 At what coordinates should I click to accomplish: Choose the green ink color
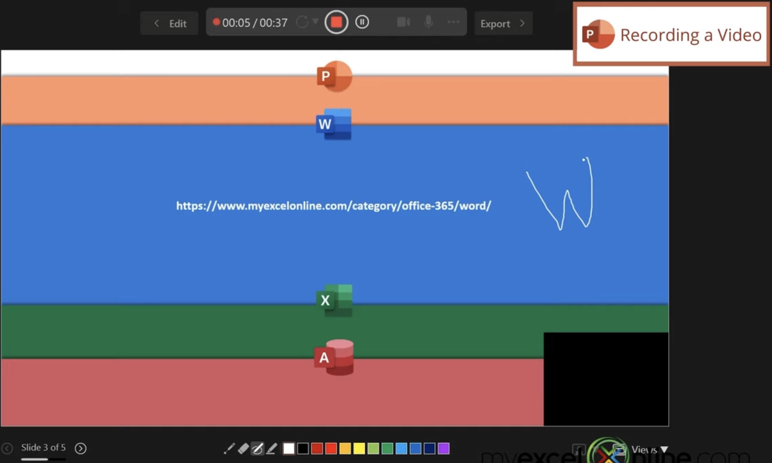click(x=387, y=449)
